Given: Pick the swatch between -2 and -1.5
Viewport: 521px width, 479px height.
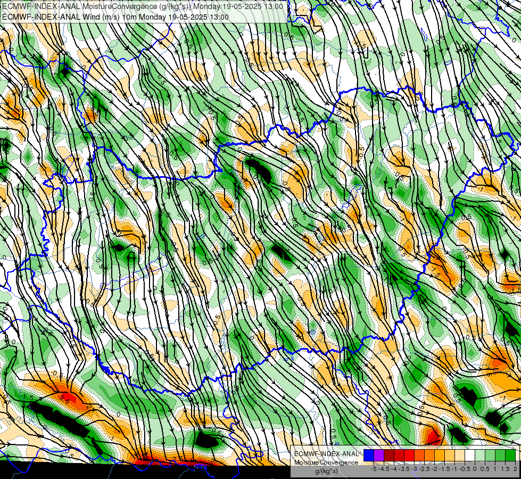Looking at the screenshot, I should [x=440, y=455].
